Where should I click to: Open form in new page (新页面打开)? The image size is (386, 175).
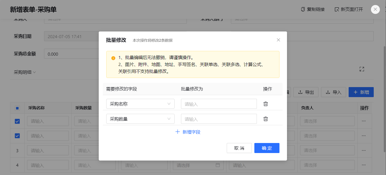pos(349,9)
